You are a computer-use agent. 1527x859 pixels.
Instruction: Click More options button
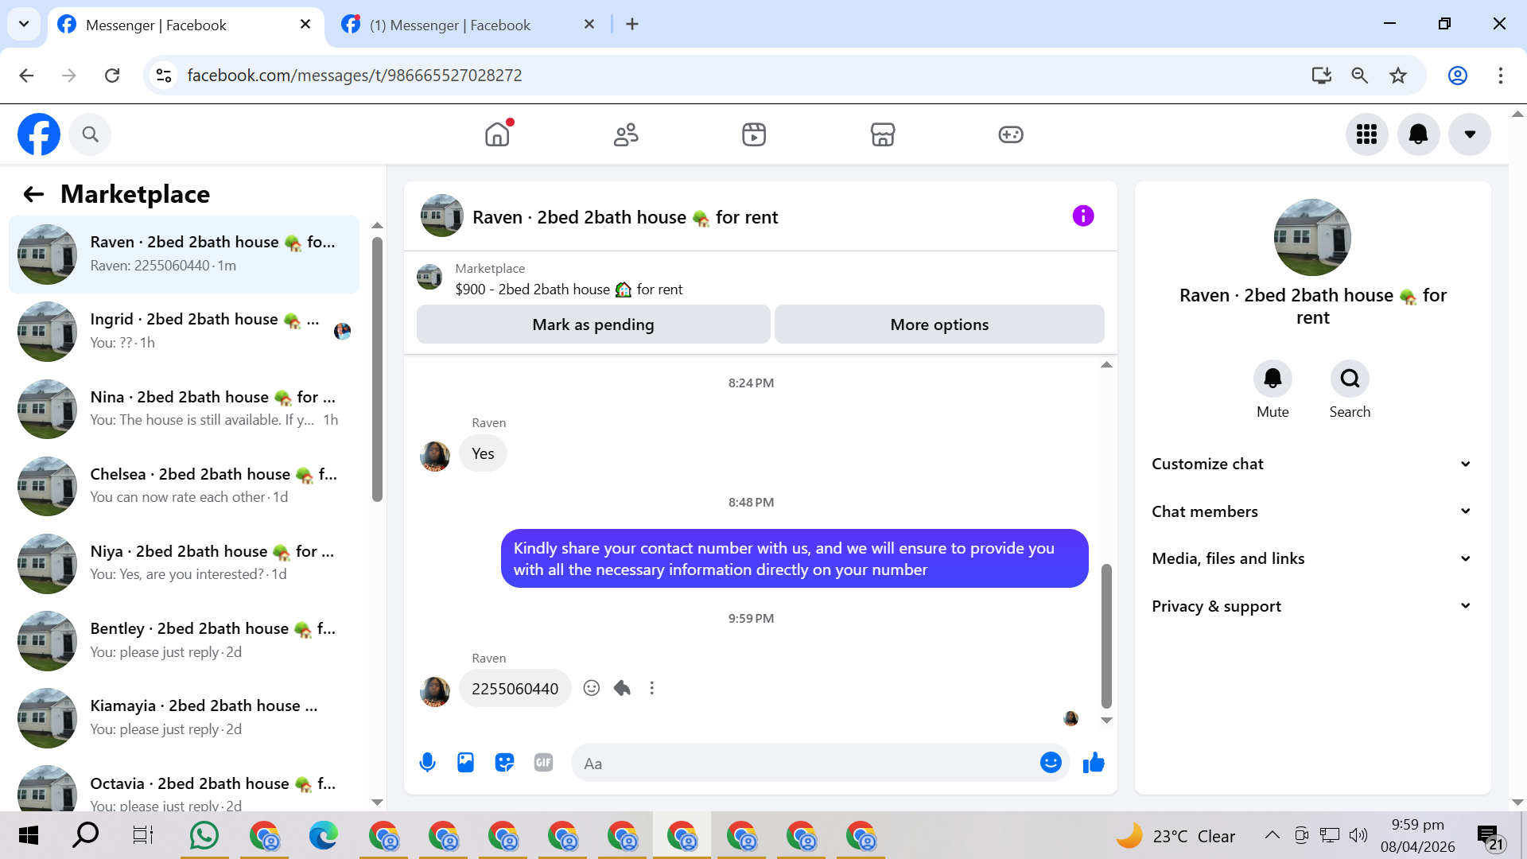938,325
